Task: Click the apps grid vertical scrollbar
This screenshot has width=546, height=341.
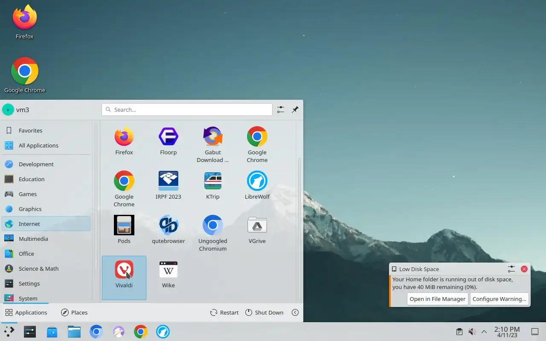Action: click(299, 228)
